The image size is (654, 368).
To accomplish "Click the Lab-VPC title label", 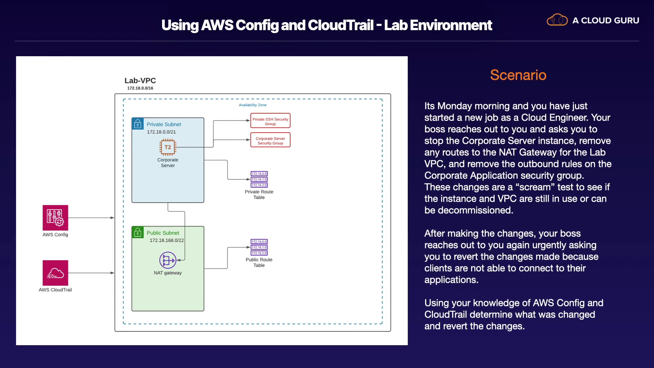I will pyautogui.click(x=140, y=81).
